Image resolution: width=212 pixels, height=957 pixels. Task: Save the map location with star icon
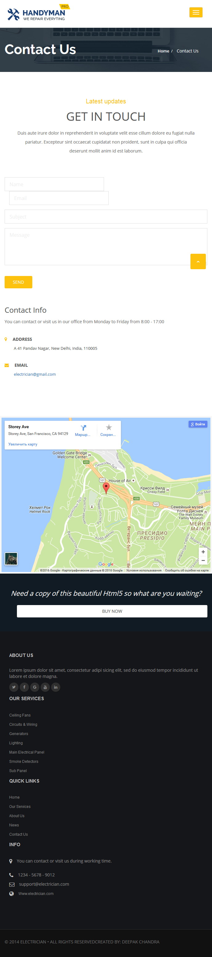109,428
